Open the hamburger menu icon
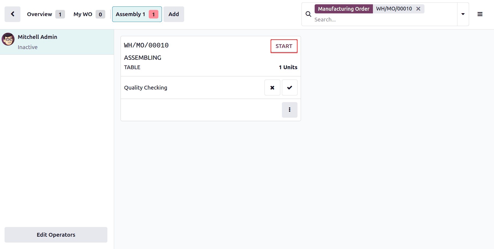494x249 pixels. click(480, 14)
